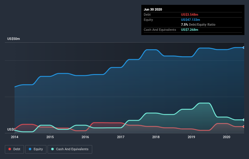The height and width of the screenshot is (159, 249).
Task: Click Cash And Equivalents label in tooltip
Action: click(x=160, y=30)
